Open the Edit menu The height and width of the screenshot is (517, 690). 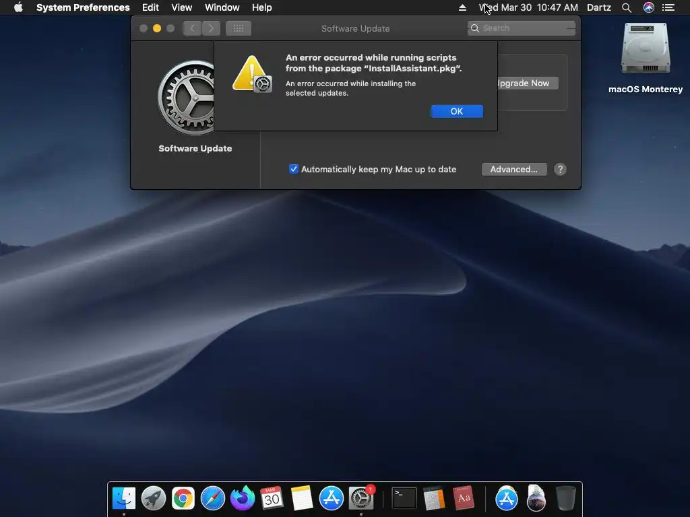click(x=150, y=7)
